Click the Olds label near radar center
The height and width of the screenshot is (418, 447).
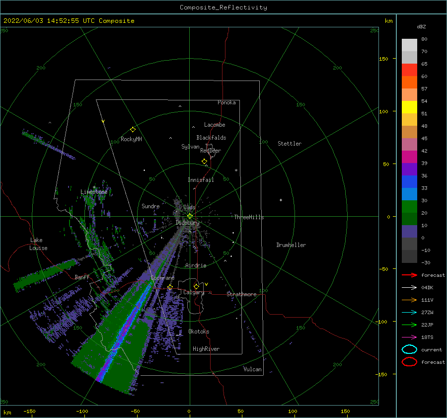pos(189,207)
